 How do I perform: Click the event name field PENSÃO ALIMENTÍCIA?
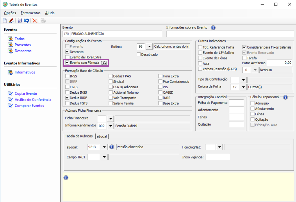tap(116, 34)
